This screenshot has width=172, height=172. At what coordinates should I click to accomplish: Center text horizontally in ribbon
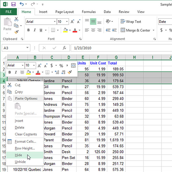93,30
